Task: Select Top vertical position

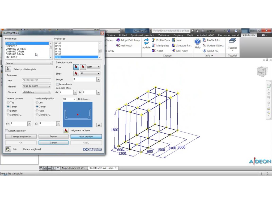Action: tap(8, 103)
